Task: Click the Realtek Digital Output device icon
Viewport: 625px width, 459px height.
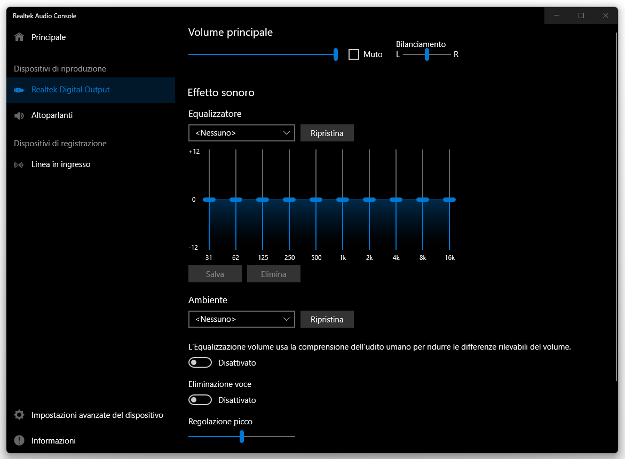Action: point(19,90)
